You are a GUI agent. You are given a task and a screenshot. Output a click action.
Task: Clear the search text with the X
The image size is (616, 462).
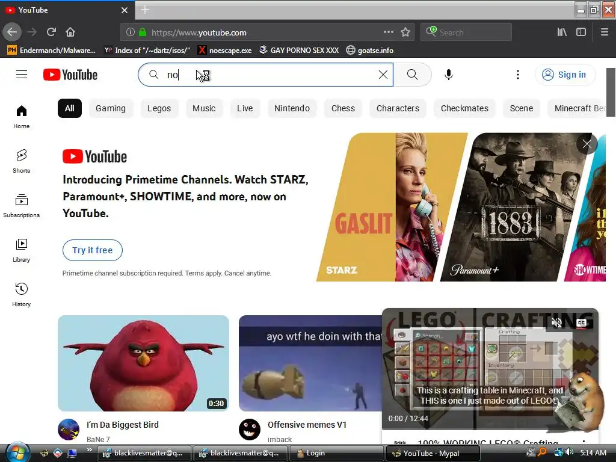pos(383,75)
